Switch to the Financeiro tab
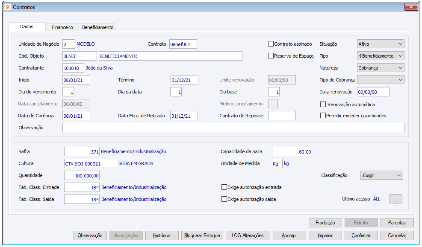Image resolution: width=422 pixels, height=247 pixels. click(x=62, y=27)
